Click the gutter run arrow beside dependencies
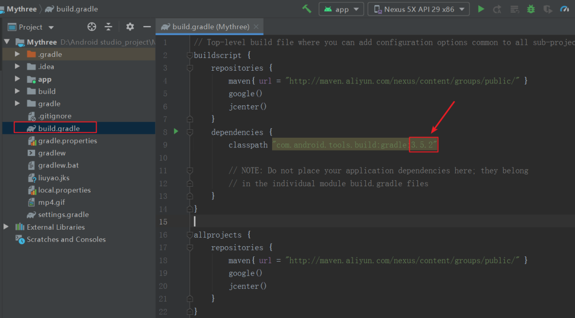575x318 pixels. pyautogui.click(x=176, y=131)
